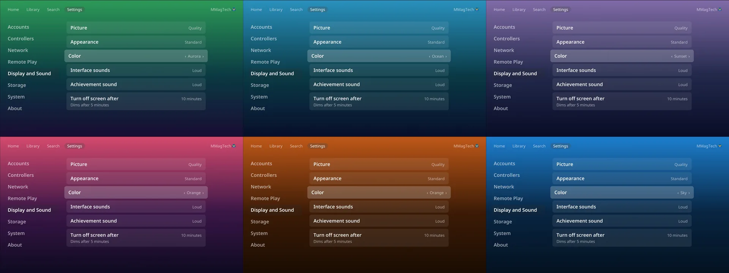Open the Library tab in the Sky panel
This screenshot has height=273, width=729.
[x=519, y=146]
